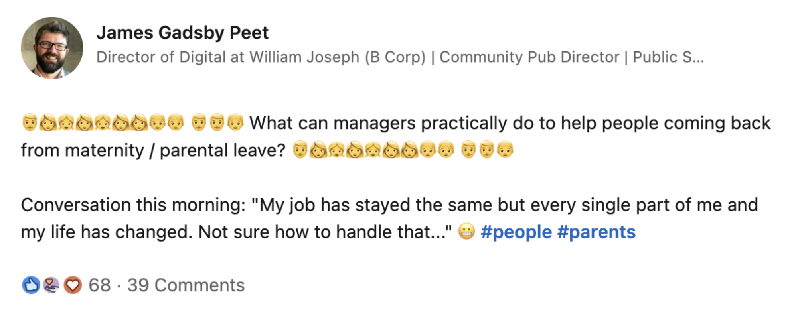Click the 'Community Pub Director' headline segment
This screenshot has width=798, height=309.
point(529,57)
